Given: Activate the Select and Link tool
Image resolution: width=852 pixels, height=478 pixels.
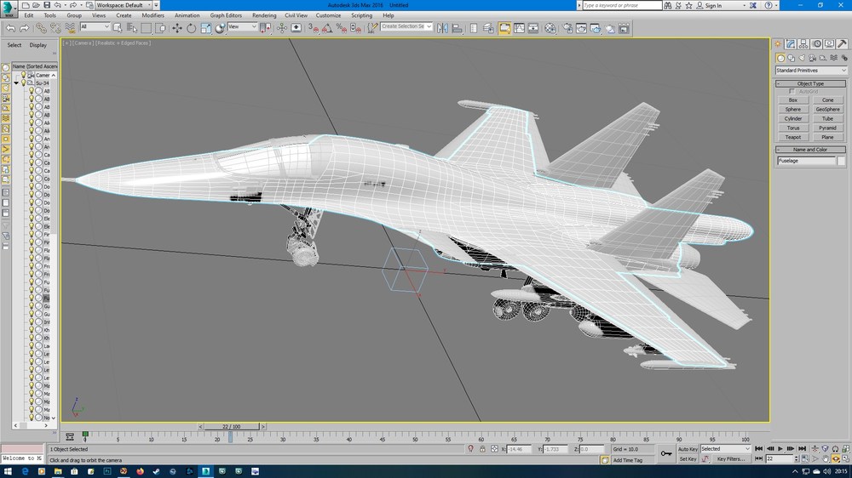Looking at the screenshot, I should tap(41, 28).
